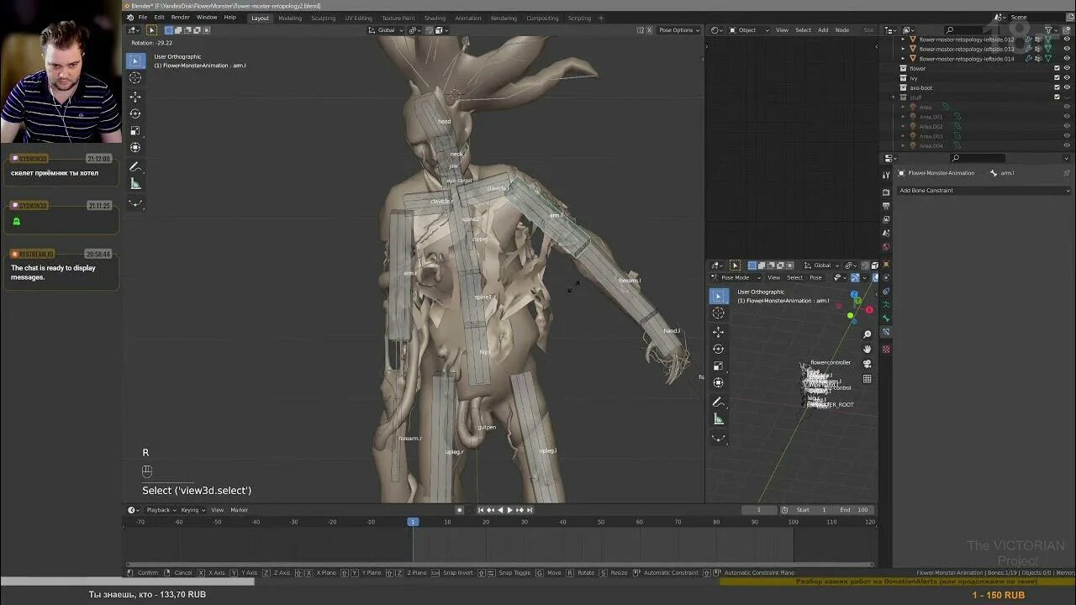Uncheck the ivy collection checkbox

(x=1057, y=77)
